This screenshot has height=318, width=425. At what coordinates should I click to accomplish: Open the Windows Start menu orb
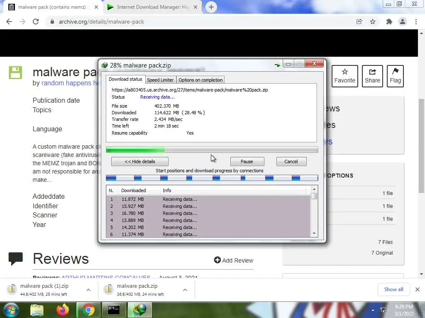(x=11, y=310)
